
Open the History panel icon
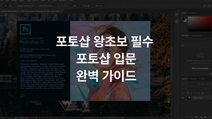177,15
